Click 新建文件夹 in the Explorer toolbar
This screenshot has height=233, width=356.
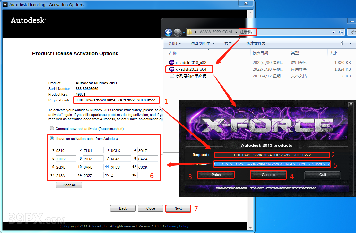(x=256, y=43)
